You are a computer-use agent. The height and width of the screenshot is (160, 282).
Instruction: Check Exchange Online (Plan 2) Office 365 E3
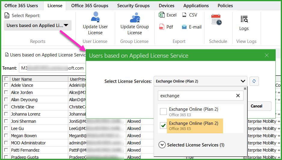[163, 111]
